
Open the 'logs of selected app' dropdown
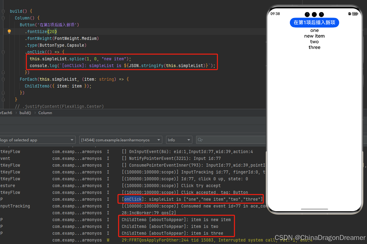pos(37,140)
